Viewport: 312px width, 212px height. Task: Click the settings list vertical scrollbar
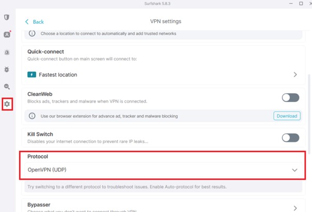click(x=309, y=104)
